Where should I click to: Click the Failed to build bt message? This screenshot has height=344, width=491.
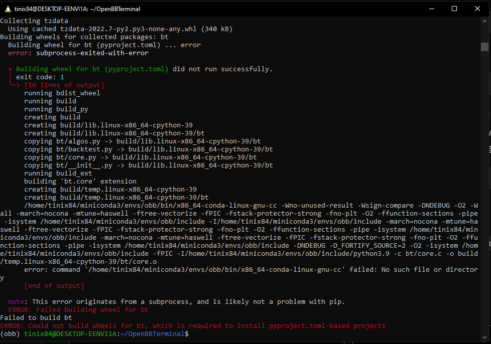tap(35, 317)
